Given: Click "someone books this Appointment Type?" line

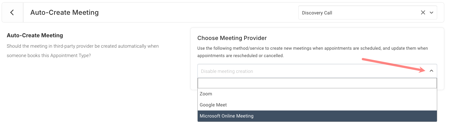Looking at the screenshot, I should pos(49,55).
